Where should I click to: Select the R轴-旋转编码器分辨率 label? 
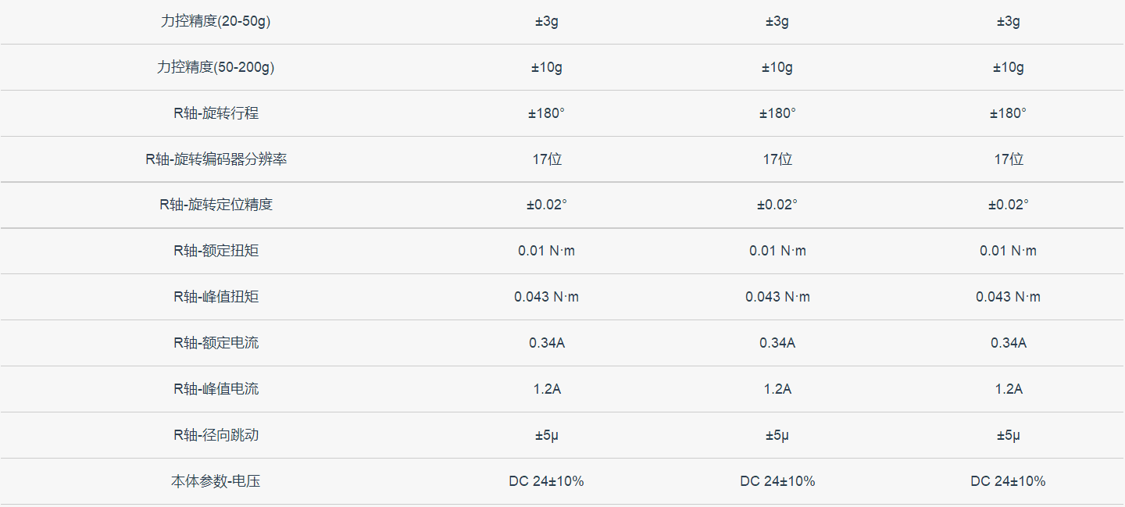[216, 159]
